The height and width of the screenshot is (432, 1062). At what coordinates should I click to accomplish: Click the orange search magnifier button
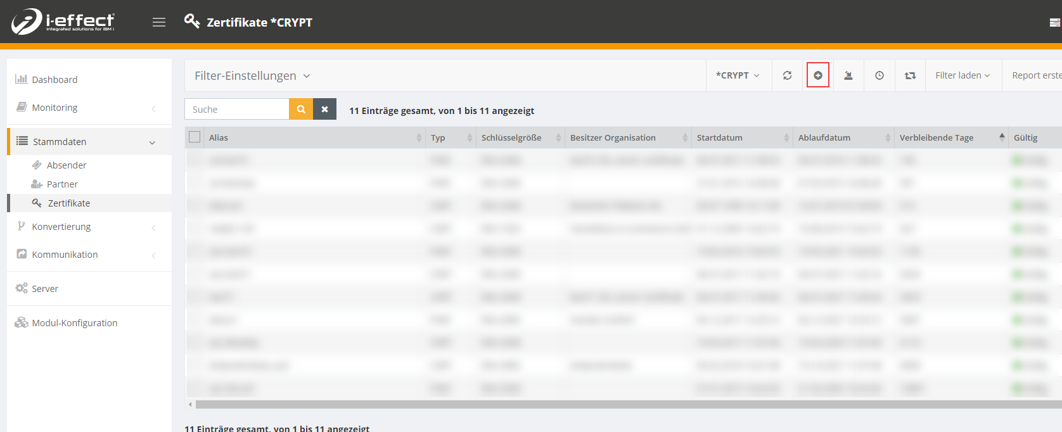301,109
